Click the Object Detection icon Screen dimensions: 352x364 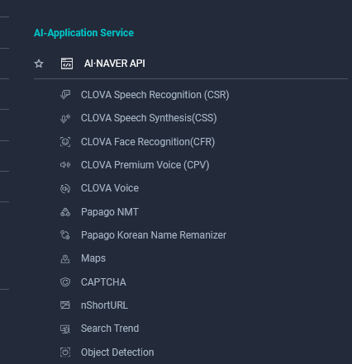click(65, 352)
